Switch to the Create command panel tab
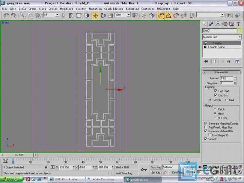The image size is (244, 183). (204, 24)
